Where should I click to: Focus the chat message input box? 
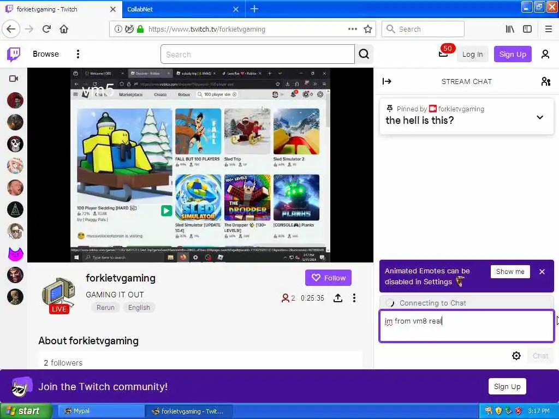click(466, 326)
